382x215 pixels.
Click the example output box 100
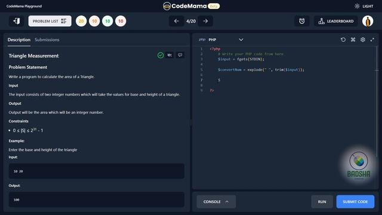coord(97,199)
